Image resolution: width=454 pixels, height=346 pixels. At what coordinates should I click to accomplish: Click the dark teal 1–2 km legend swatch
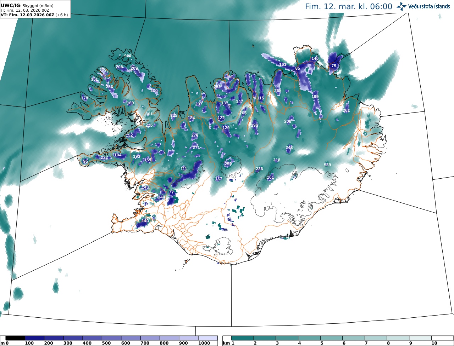tap(243, 338)
